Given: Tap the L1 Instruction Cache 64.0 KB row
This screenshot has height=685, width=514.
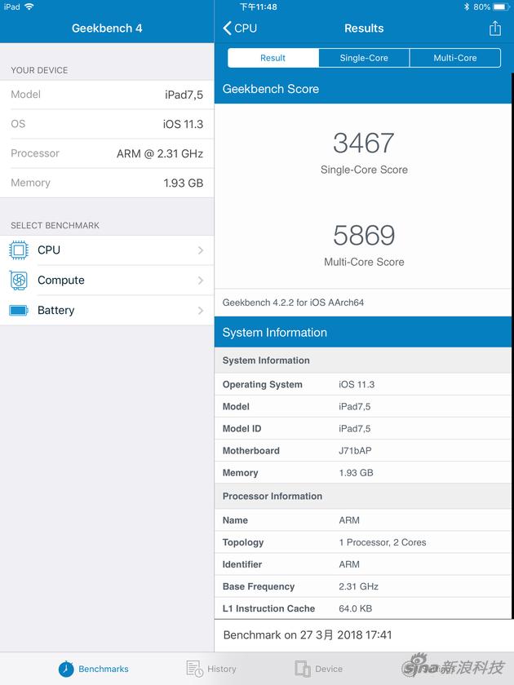Looking at the screenshot, I should pos(363,608).
